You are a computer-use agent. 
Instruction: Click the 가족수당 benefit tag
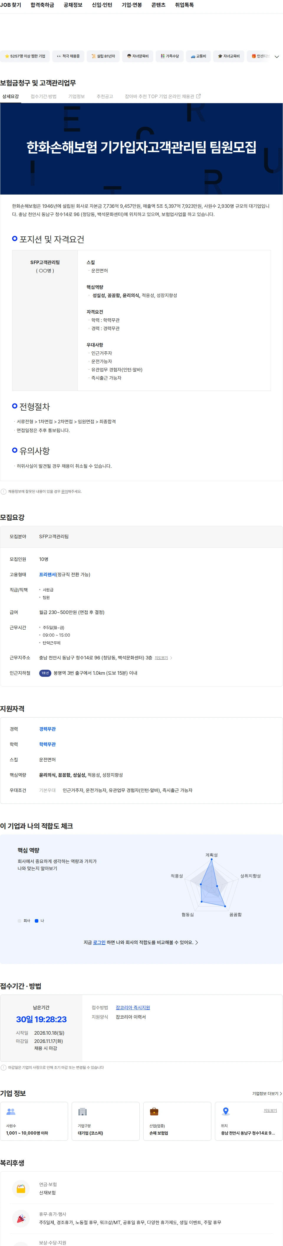170,56
